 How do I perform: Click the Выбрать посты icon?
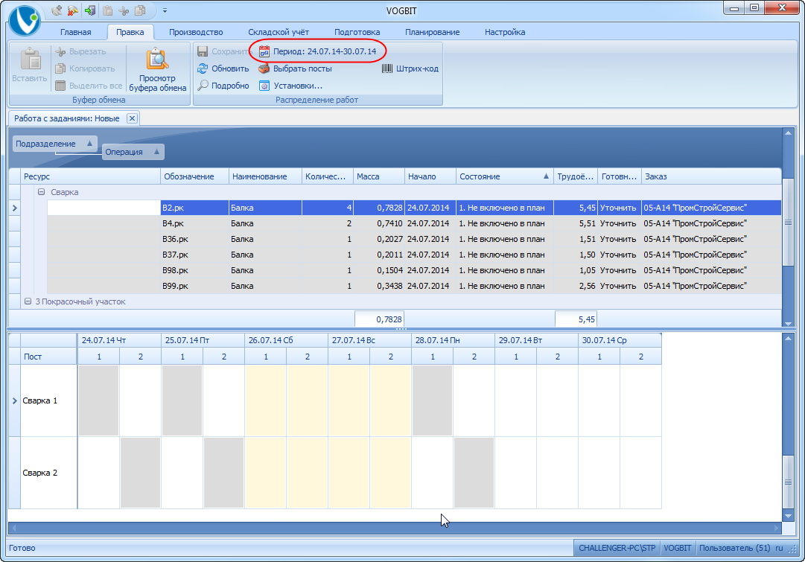[x=264, y=68]
